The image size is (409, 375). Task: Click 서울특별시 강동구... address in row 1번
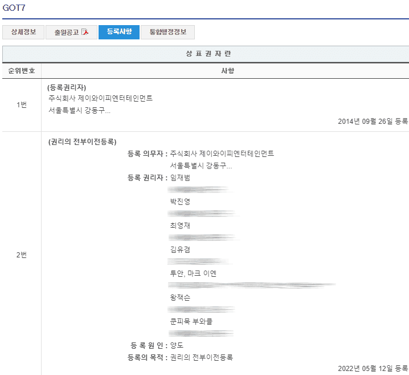tap(80, 110)
